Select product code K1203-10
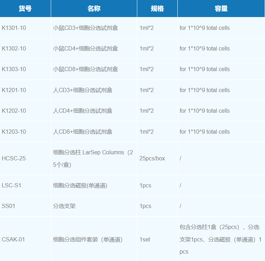The width and height of the screenshot is (265, 261). [x=14, y=132]
